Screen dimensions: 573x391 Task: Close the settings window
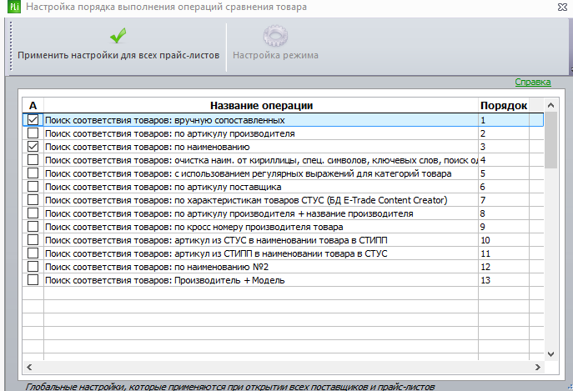pyautogui.click(x=562, y=7)
